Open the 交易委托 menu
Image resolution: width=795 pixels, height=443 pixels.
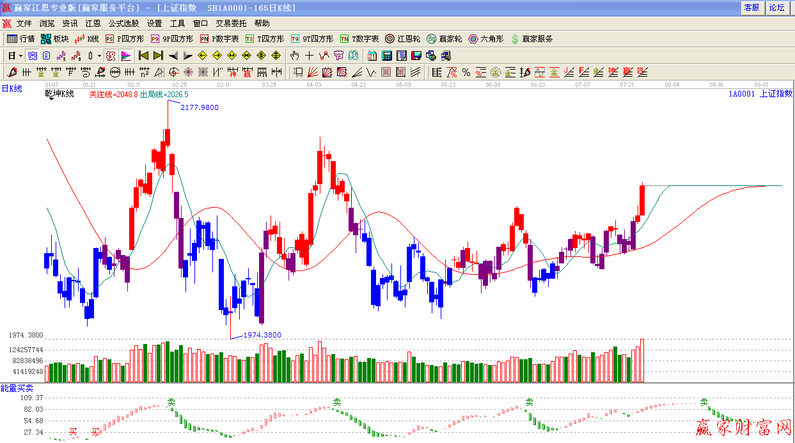[x=231, y=24]
